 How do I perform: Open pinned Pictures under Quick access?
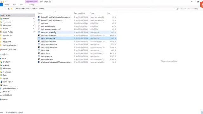[x=5, y=28]
